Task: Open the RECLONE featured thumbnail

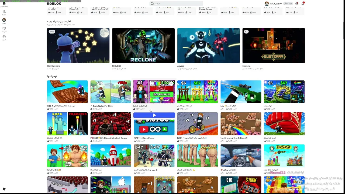Action: tap(143, 46)
